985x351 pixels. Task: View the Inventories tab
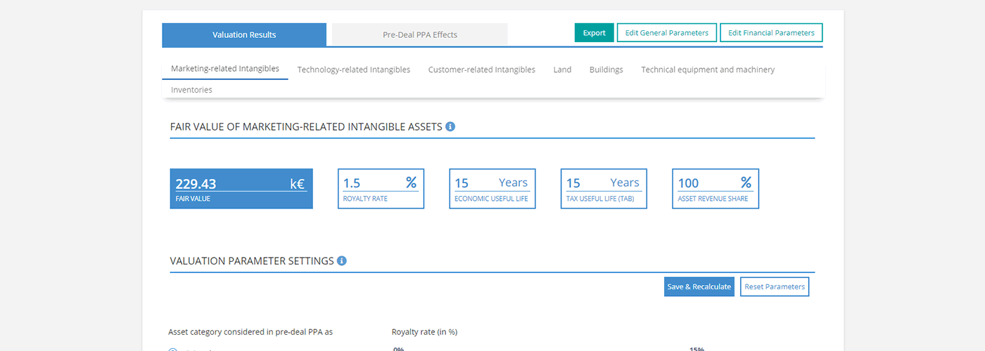[x=191, y=90]
